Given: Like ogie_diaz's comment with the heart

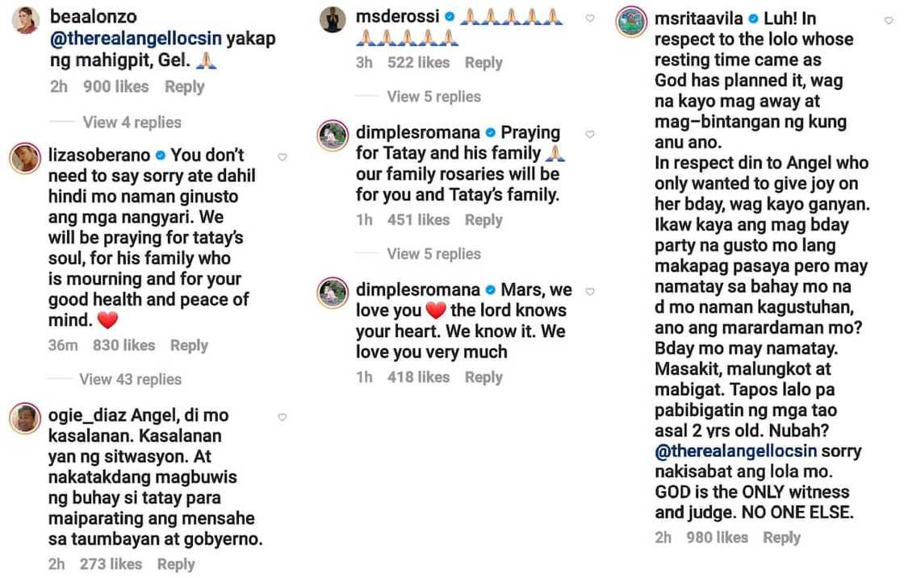Looking at the screenshot, I should click(x=282, y=418).
